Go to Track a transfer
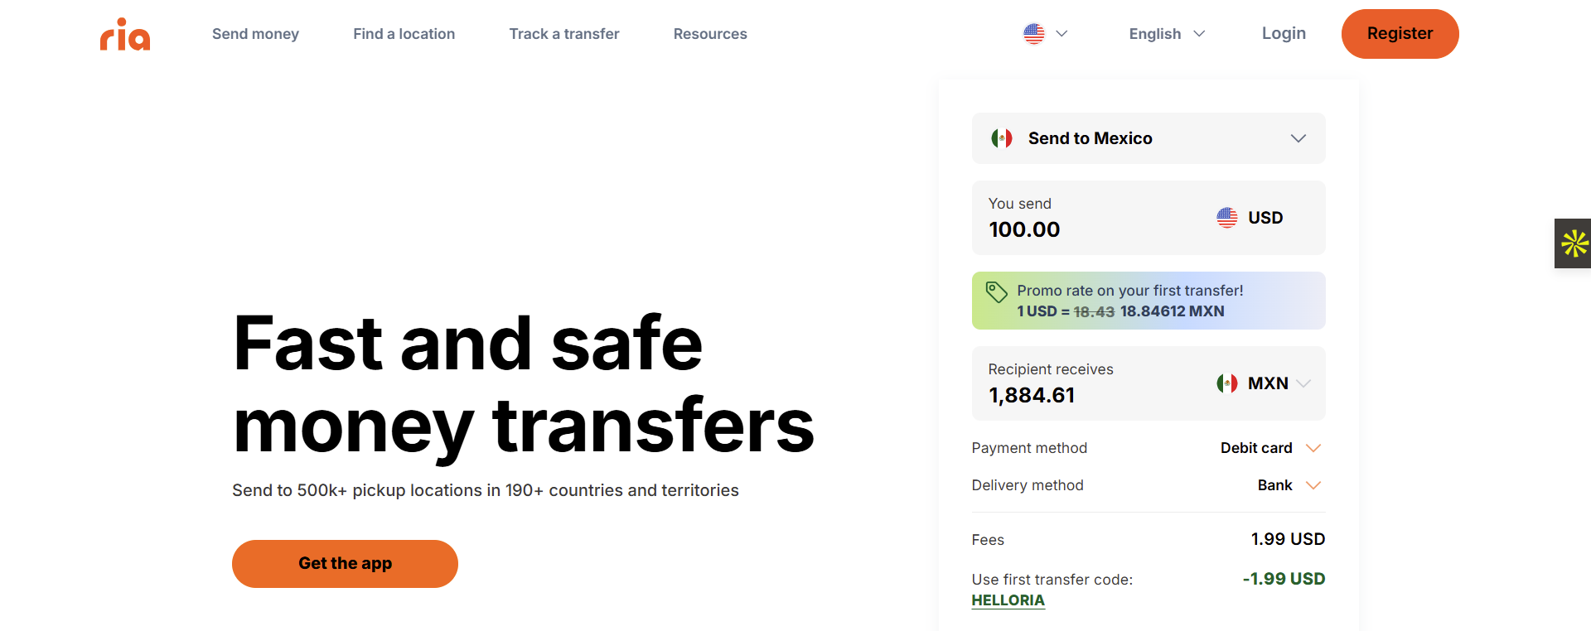 [x=564, y=34]
